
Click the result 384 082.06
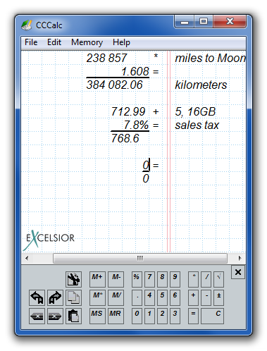[x=114, y=85]
